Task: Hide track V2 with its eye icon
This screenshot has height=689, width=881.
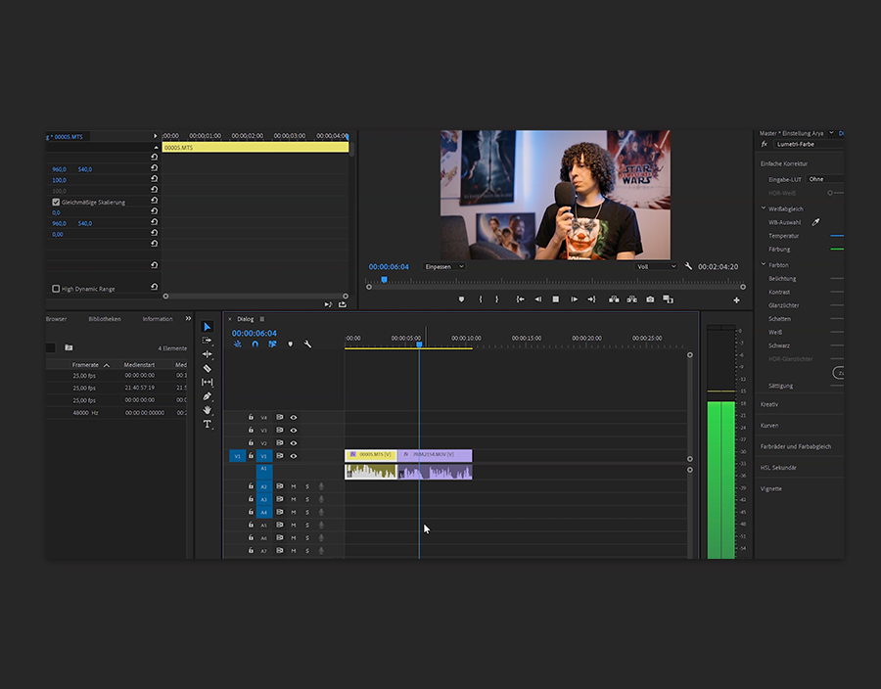Action: click(294, 443)
